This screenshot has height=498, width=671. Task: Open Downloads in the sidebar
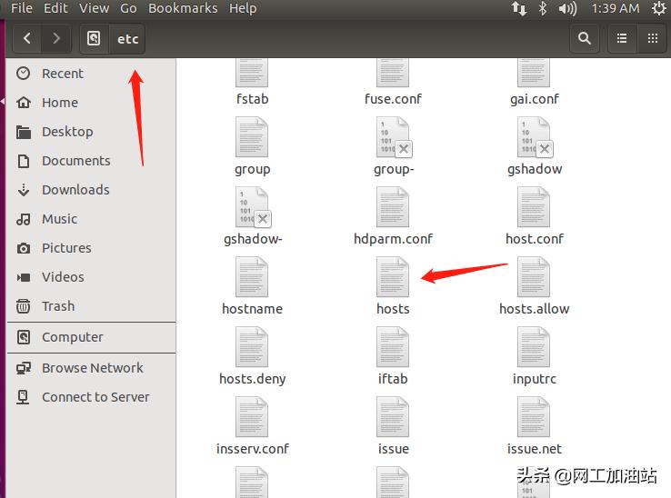click(x=75, y=190)
